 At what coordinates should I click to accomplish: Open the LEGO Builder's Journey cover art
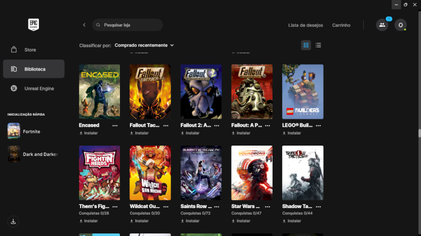point(303,91)
